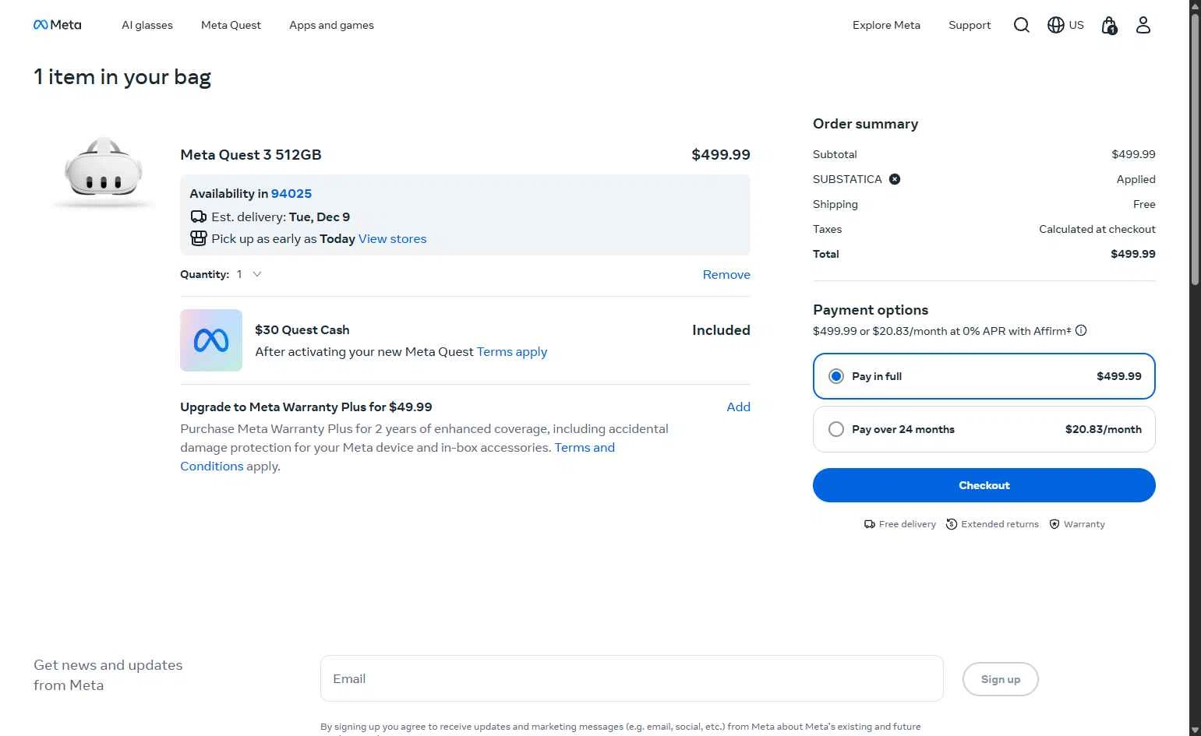Click the Sign up button

click(x=1001, y=679)
